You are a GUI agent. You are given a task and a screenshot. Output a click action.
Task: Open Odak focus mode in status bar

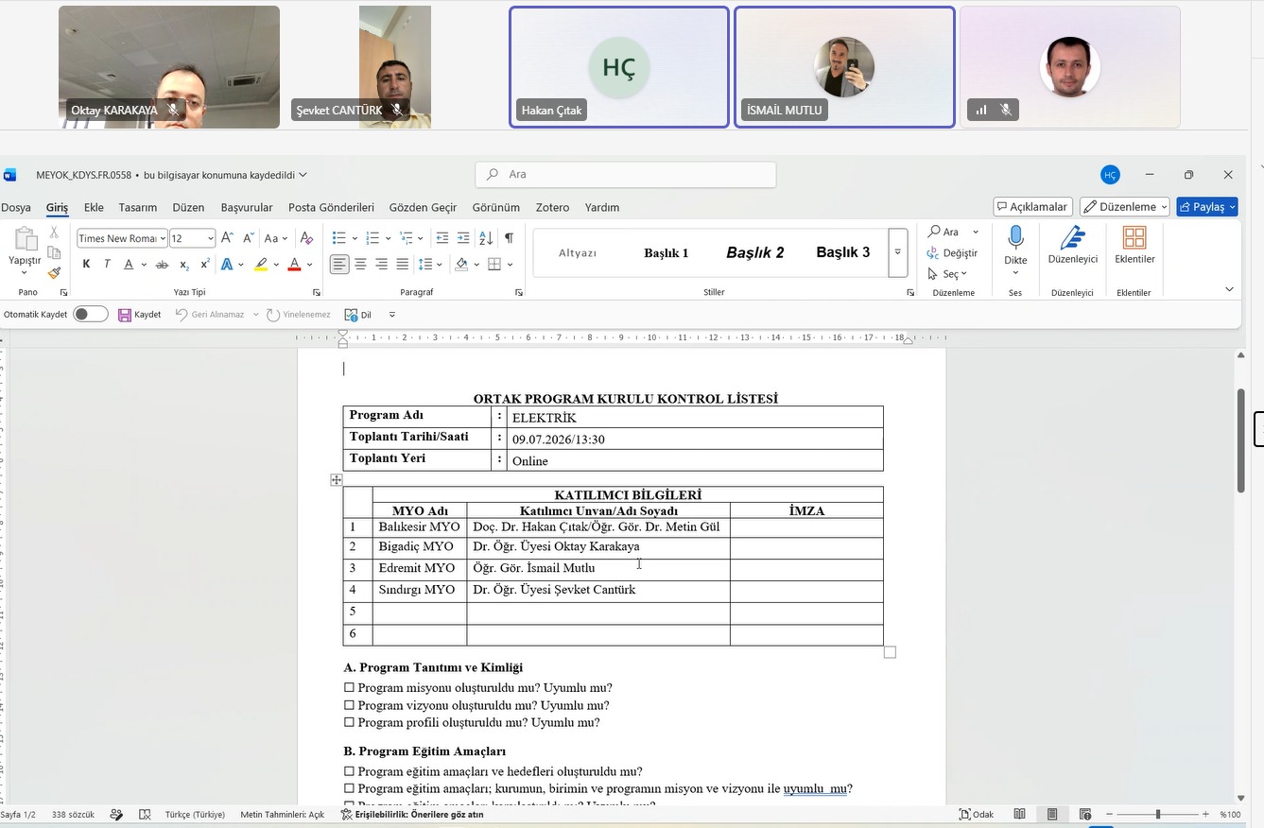point(977,814)
